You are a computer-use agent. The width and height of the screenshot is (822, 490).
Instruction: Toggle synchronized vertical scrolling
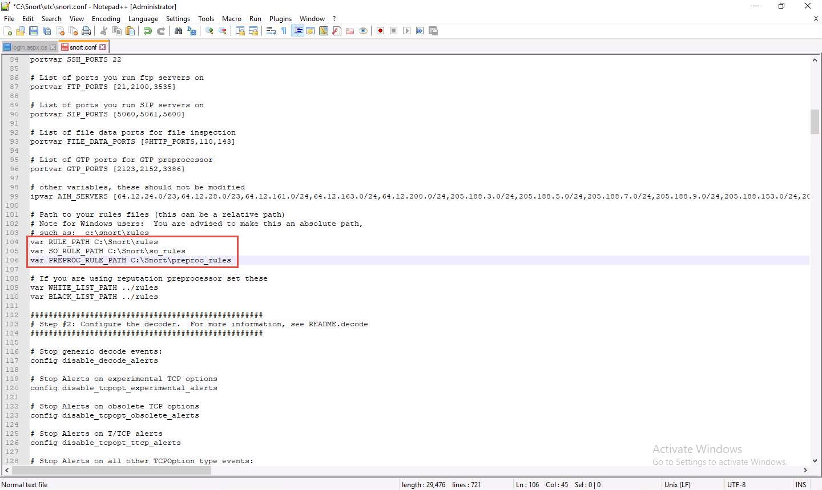240,31
